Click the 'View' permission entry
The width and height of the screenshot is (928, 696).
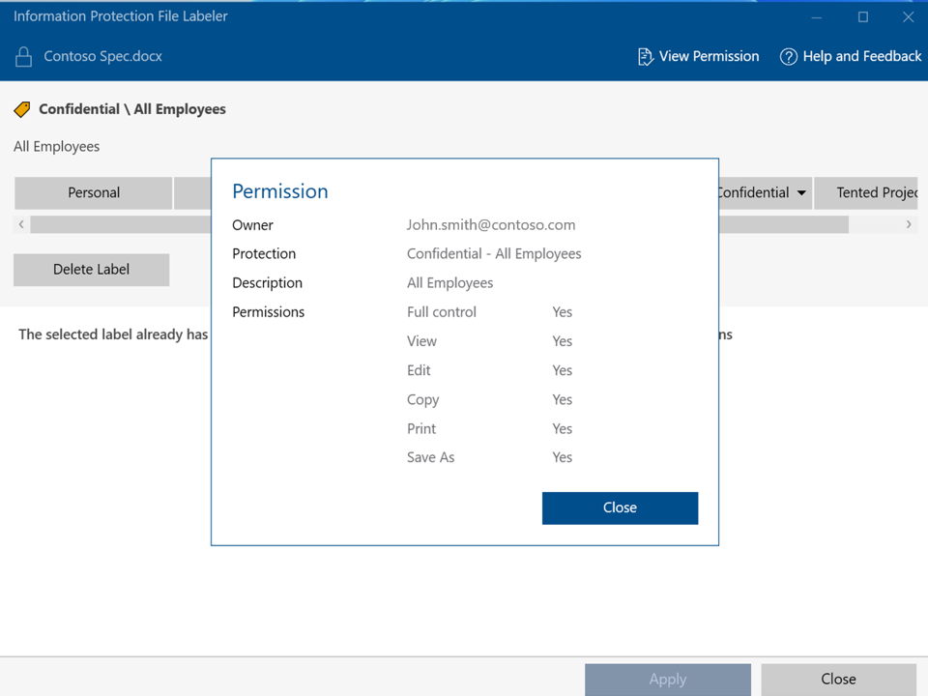(421, 341)
